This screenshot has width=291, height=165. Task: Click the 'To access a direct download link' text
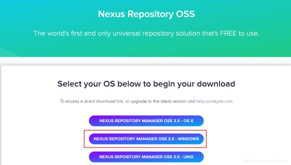pyautogui.click(x=92, y=101)
